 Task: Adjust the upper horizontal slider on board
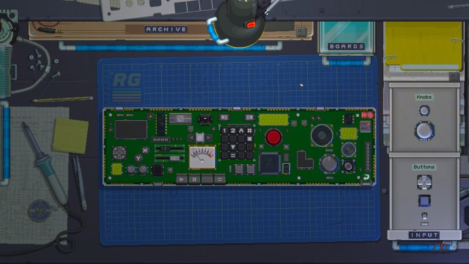click(169, 148)
